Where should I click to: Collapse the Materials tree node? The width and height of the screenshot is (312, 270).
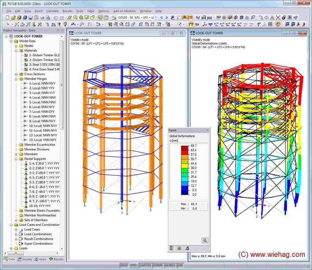pyautogui.click(x=16, y=51)
